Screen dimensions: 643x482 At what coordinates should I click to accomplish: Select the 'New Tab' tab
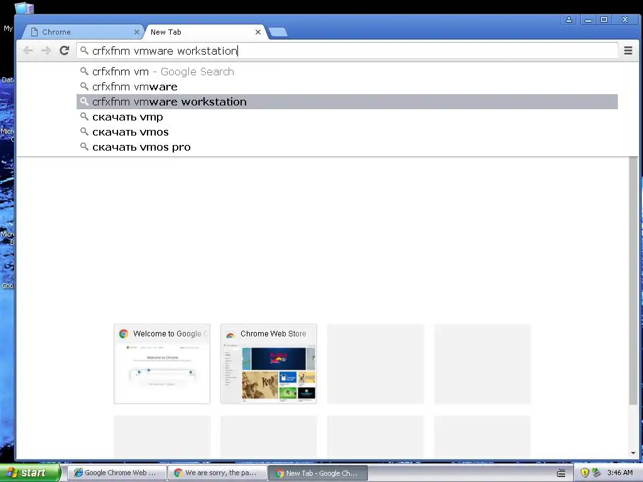point(205,32)
